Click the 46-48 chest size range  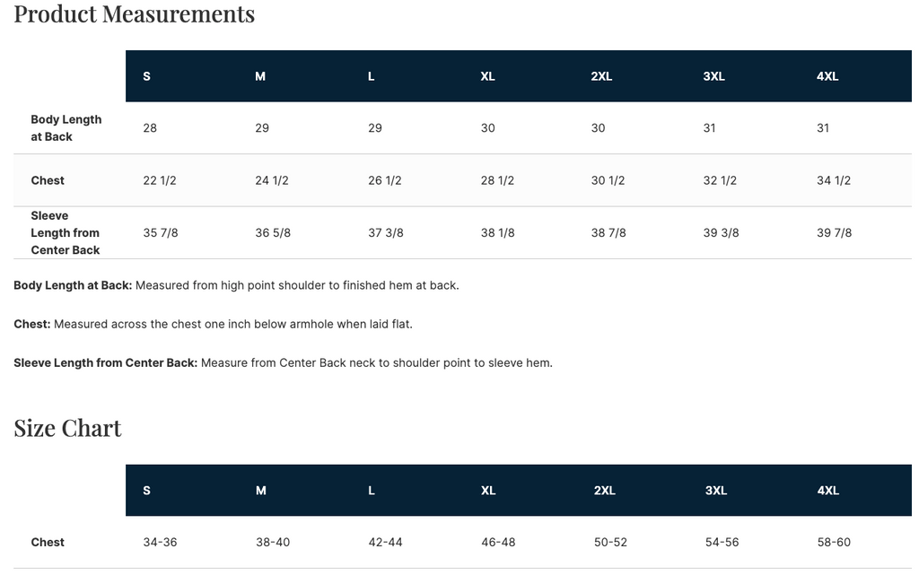coord(498,542)
